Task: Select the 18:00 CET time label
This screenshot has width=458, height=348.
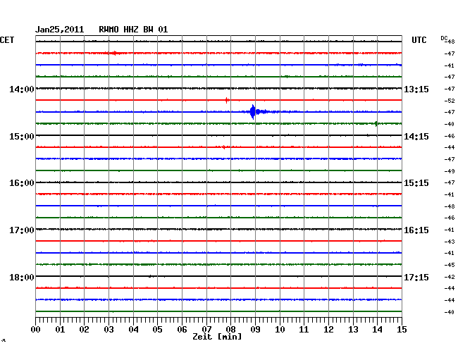Action: (x=22, y=277)
